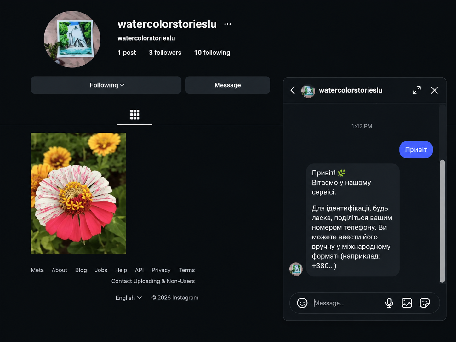456x342 pixels.
Task: Focus the Message text input field
Action: click(x=346, y=303)
